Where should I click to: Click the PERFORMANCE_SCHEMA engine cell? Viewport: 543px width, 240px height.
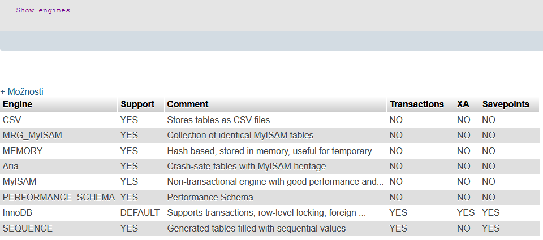(58, 197)
